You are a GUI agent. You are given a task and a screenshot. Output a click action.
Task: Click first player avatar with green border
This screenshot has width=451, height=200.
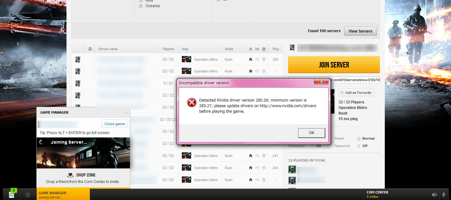pos(292,169)
